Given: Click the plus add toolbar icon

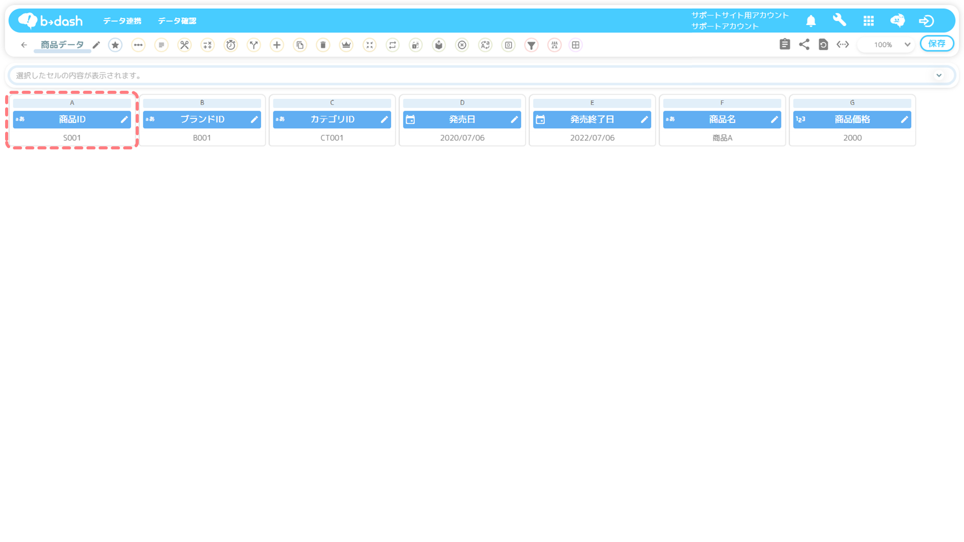Looking at the screenshot, I should (x=277, y=45).
